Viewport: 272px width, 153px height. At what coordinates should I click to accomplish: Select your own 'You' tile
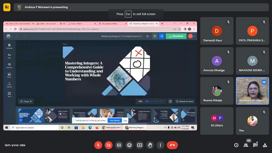[252, 121]
